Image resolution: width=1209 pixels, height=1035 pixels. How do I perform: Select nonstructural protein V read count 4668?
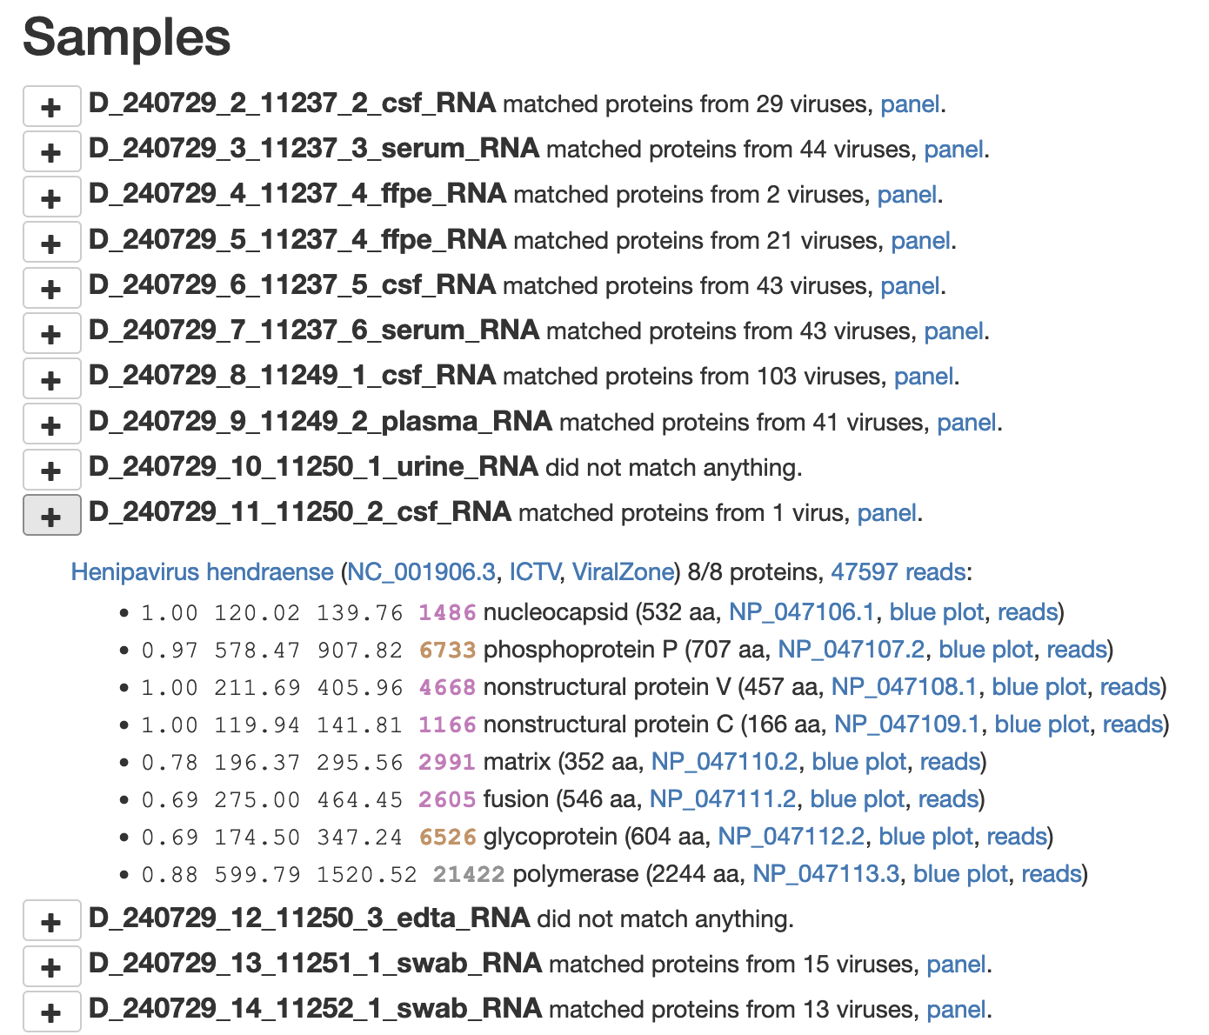(447, 687)
